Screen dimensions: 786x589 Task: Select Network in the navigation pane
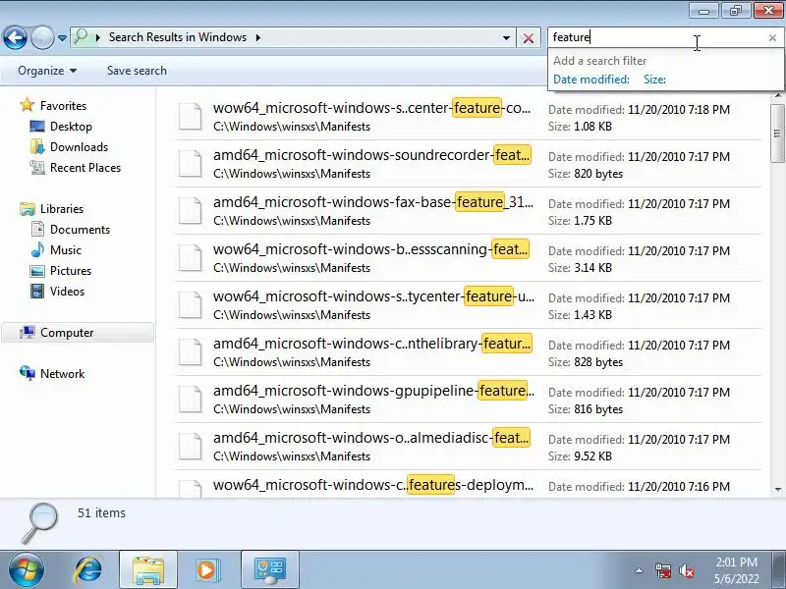click(62, 374)
